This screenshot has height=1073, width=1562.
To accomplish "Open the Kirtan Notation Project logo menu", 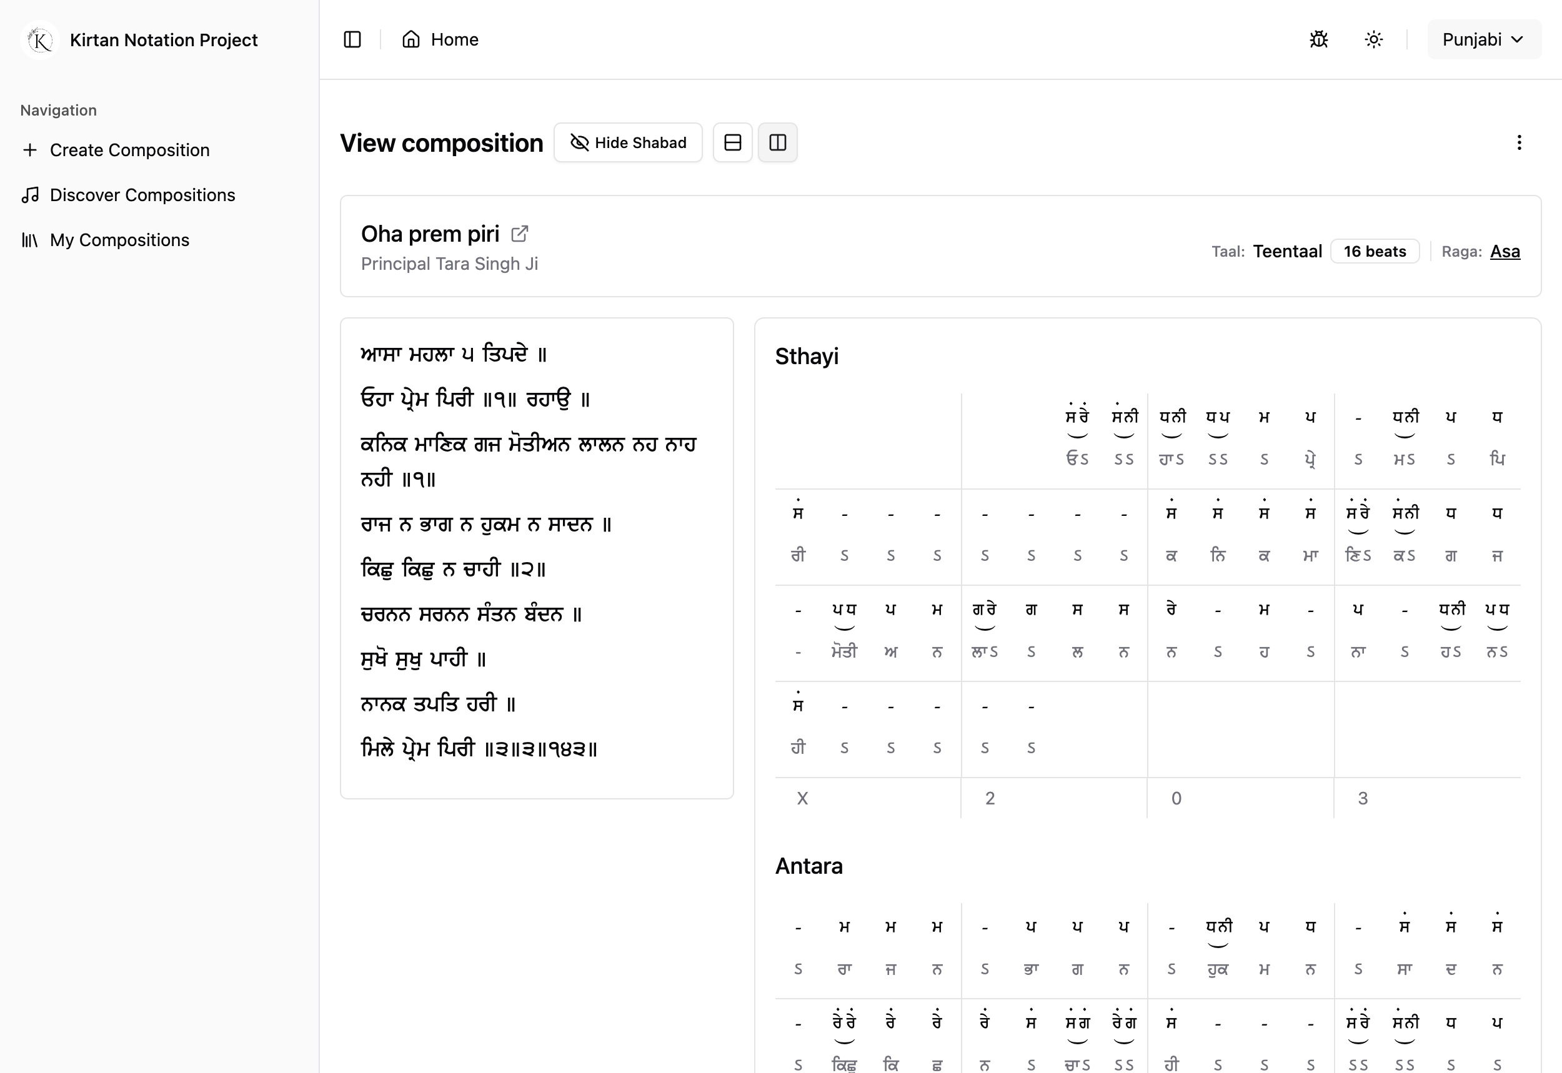I will (x=38, y=39).
